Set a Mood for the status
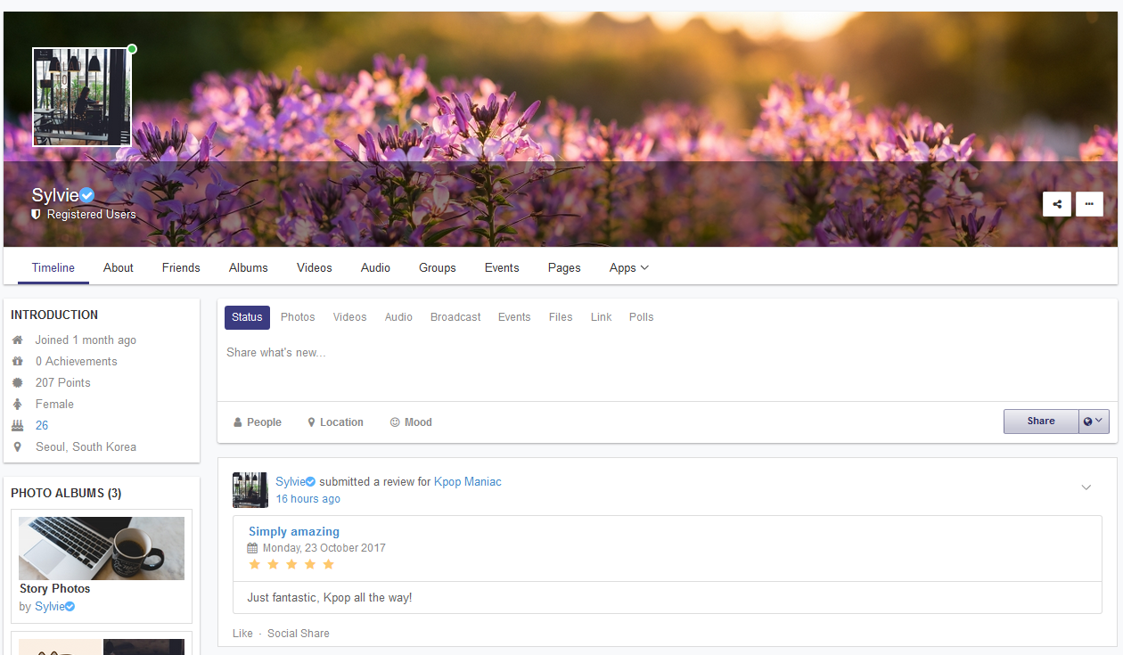The height and width of the screenshot is (655, 1123). point(411,422)
